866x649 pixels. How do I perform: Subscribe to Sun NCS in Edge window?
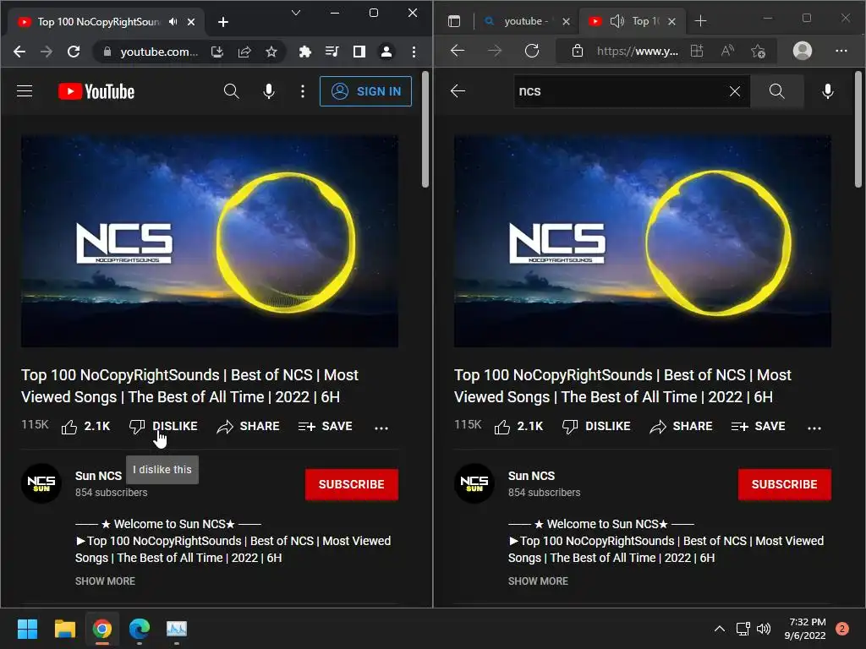coord(784,484)
